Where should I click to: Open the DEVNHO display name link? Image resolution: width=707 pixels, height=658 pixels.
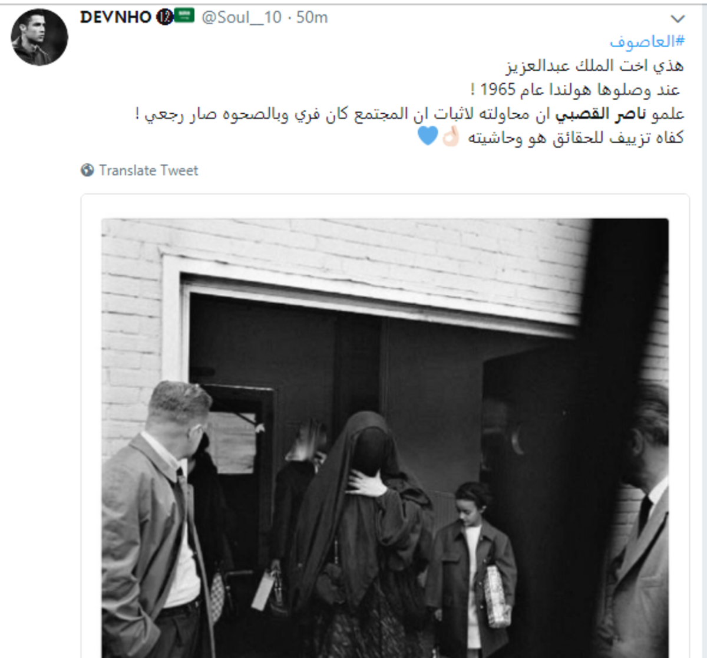pos(116,17)
